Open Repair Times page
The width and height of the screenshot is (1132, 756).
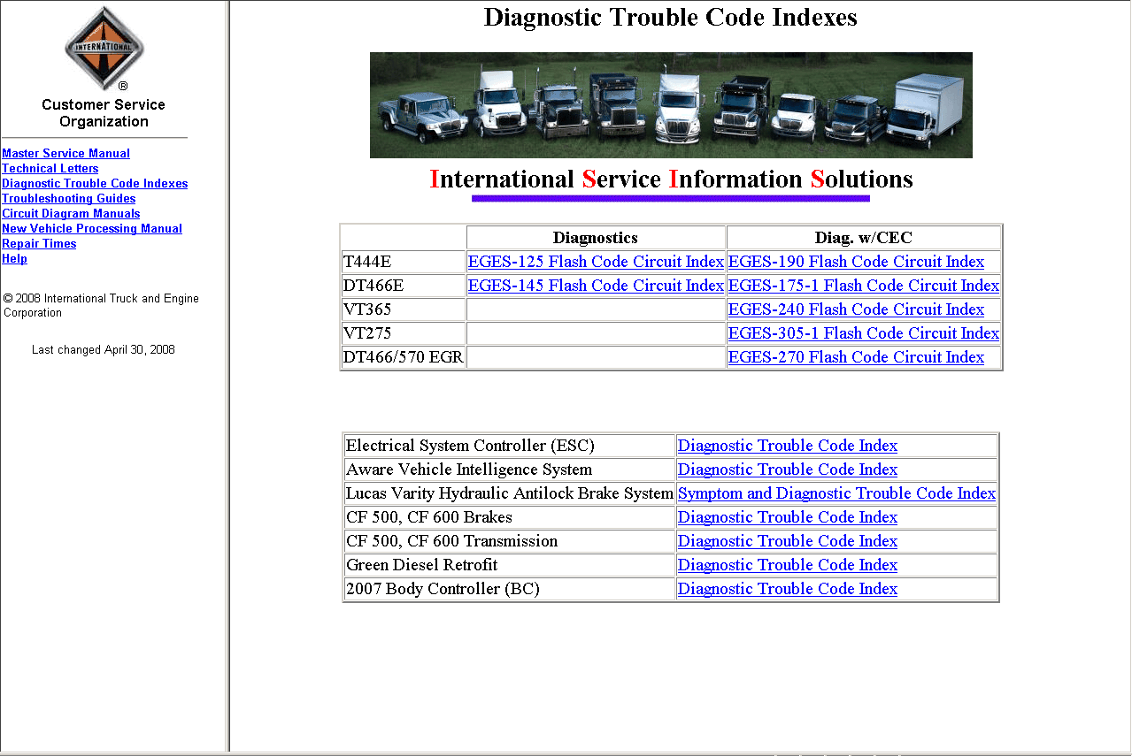pyautogui.click(x=39, y=244)
